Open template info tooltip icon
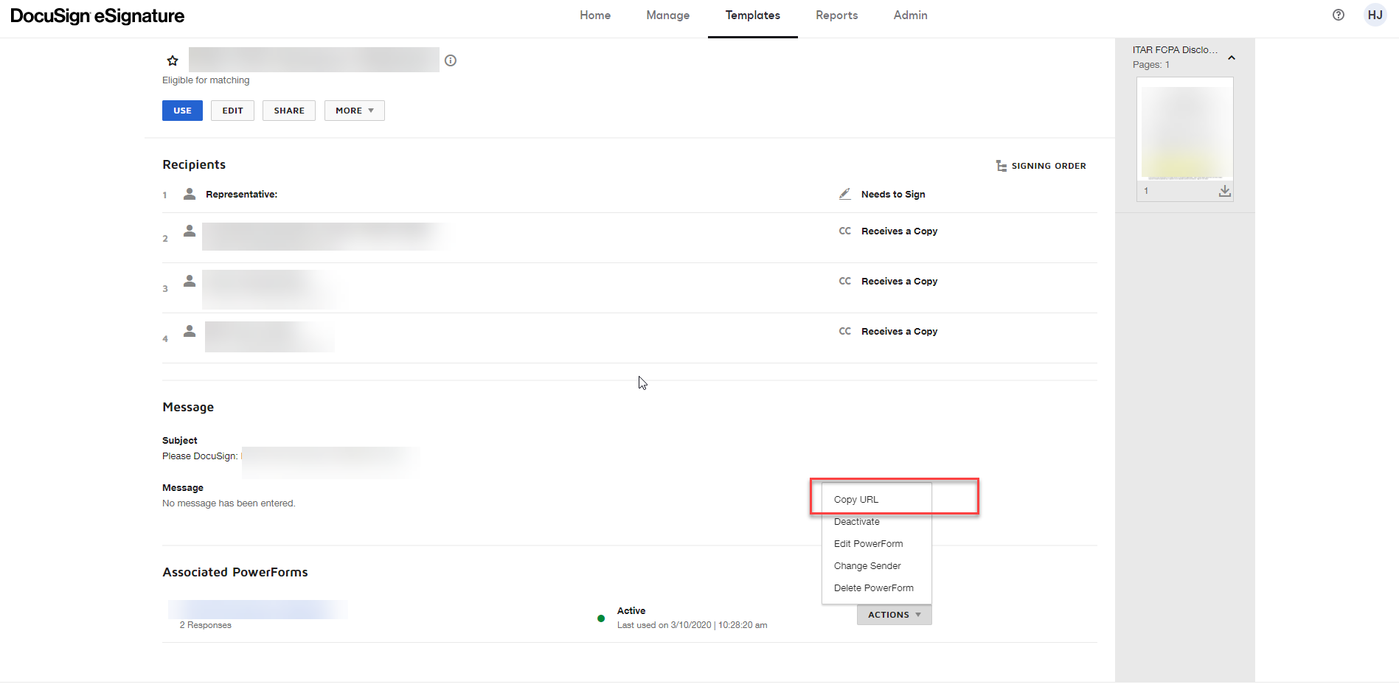Viewport: 1399px width, 687px height. 451,60
